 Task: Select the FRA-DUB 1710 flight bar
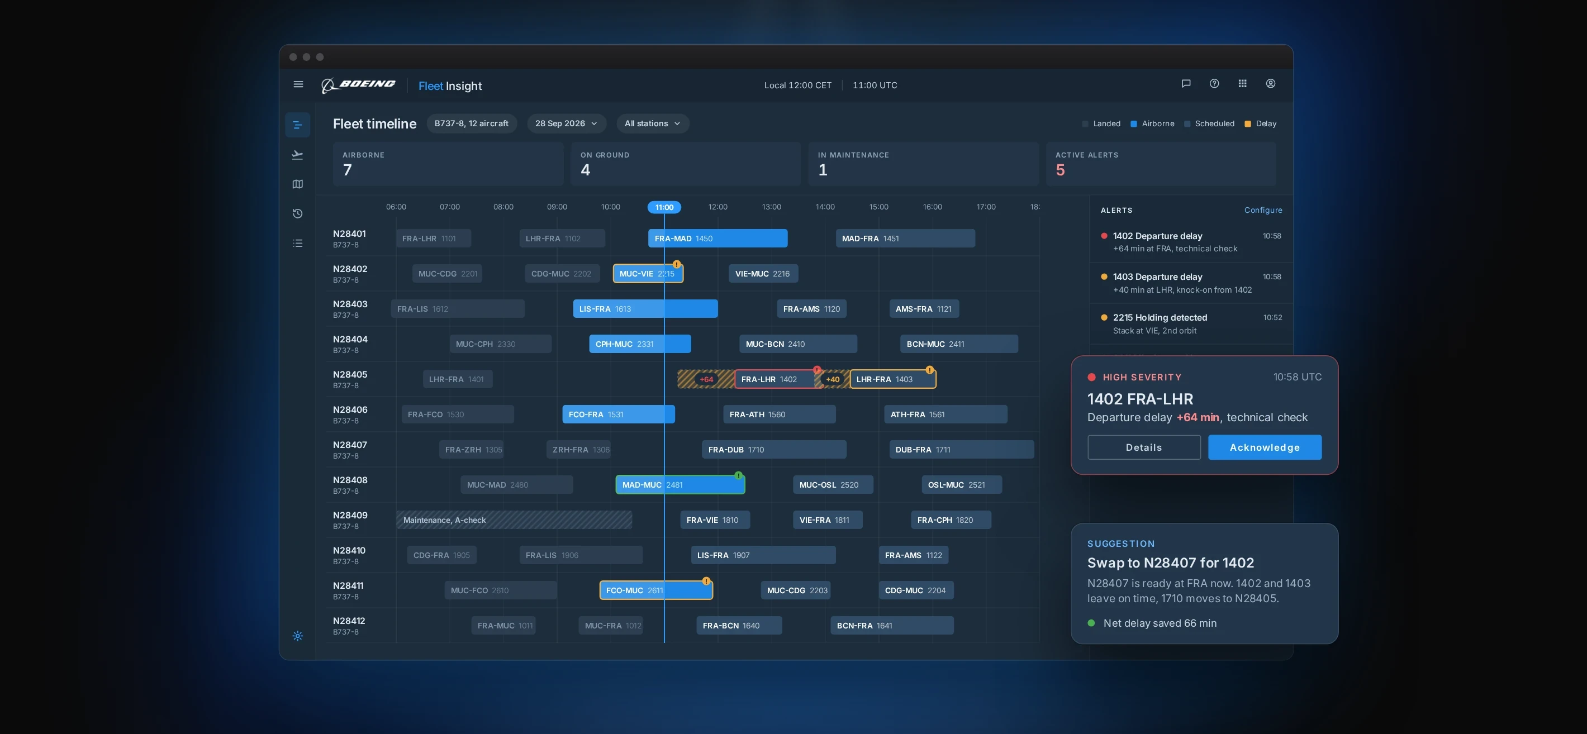(774, 450)
